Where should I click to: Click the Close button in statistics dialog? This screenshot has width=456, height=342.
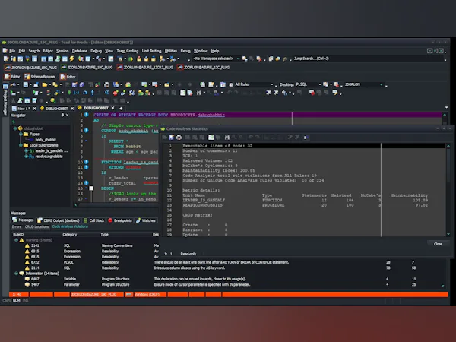point(438,244)
